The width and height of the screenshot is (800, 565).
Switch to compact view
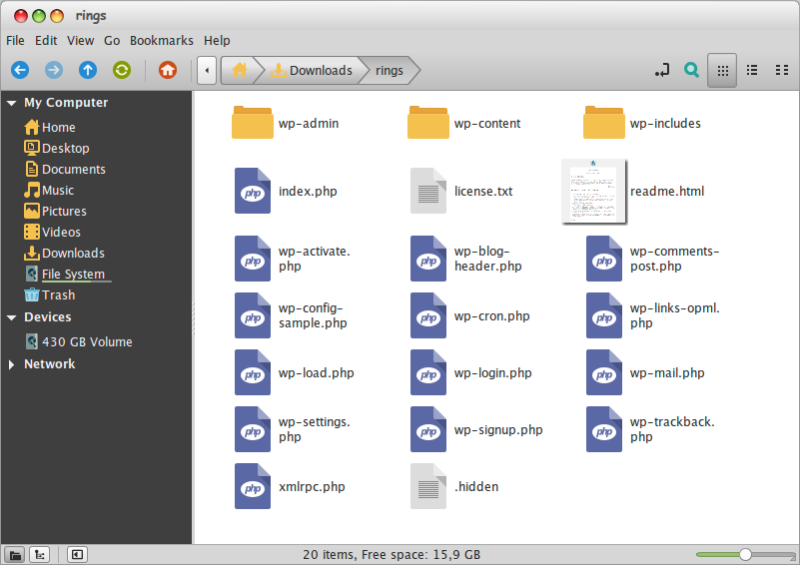[x=782, y=70]
